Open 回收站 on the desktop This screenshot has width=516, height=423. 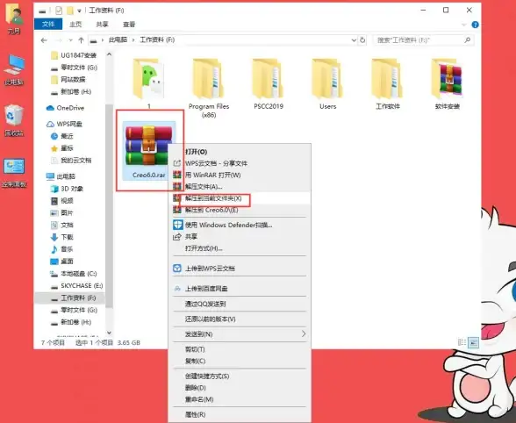(14, 120)
